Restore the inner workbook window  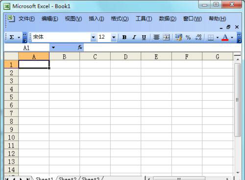click(228, 27)
